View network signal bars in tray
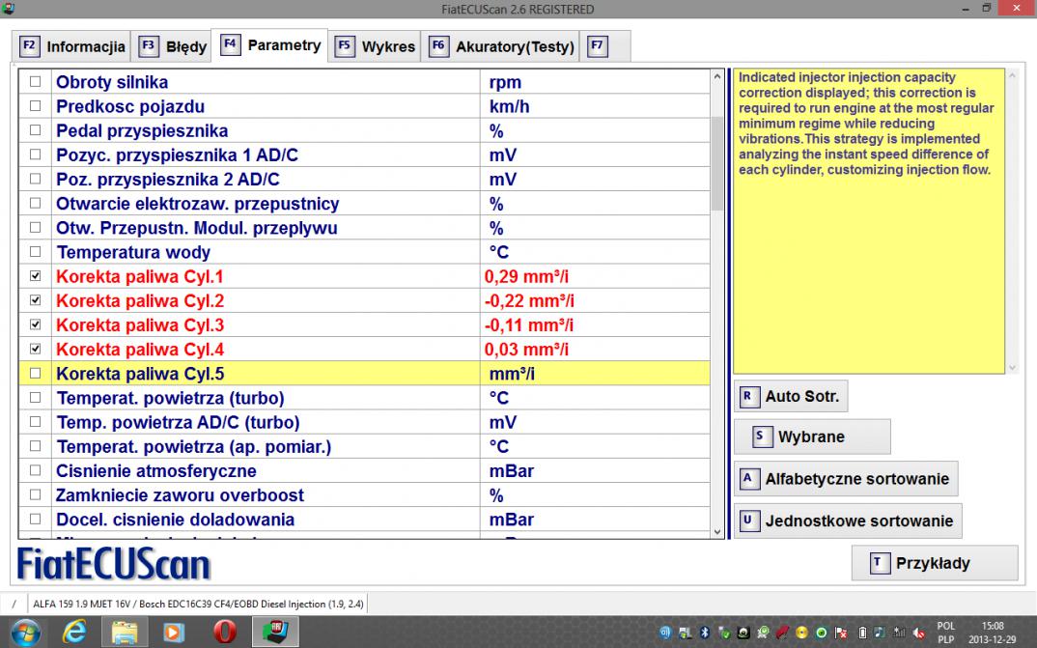Viewport: 1037px width, 648px height. (900, 633)
